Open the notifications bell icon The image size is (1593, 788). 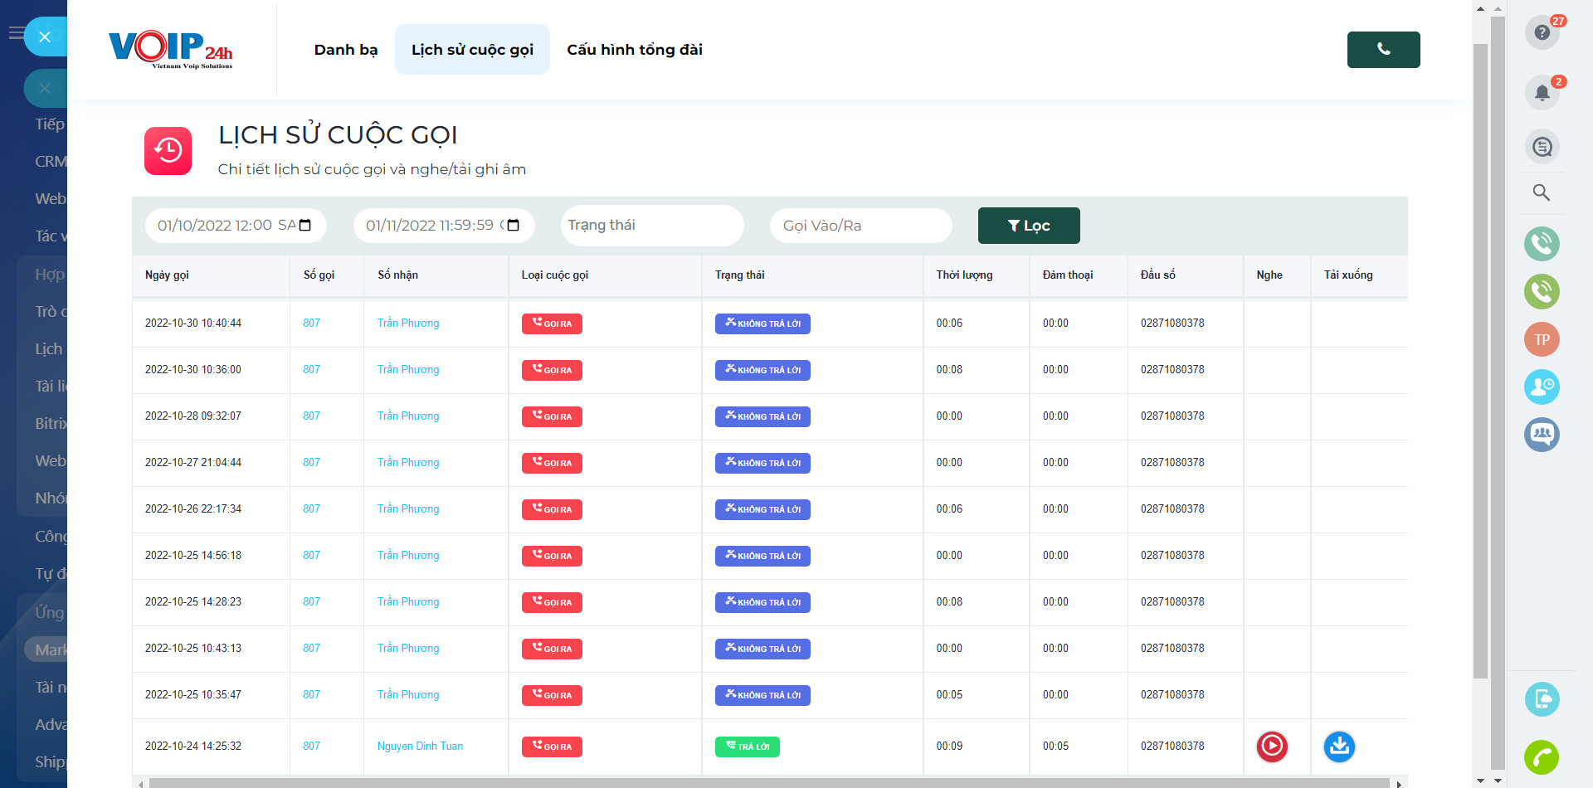point(1542,92)
